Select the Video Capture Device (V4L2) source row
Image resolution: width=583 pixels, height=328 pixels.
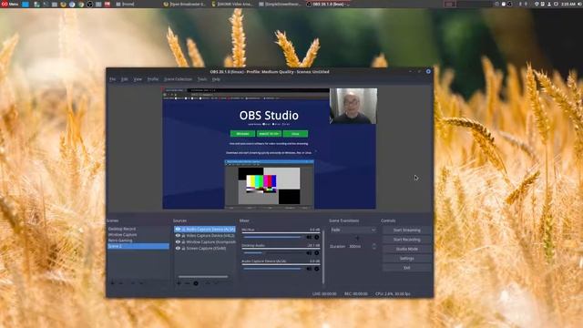205,236
